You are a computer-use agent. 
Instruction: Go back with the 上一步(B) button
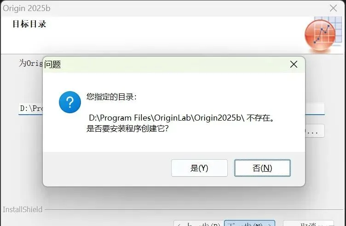coord(199,223)
